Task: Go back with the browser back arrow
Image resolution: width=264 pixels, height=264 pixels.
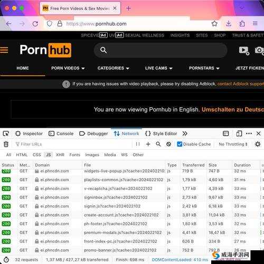Action: (9, 24)
